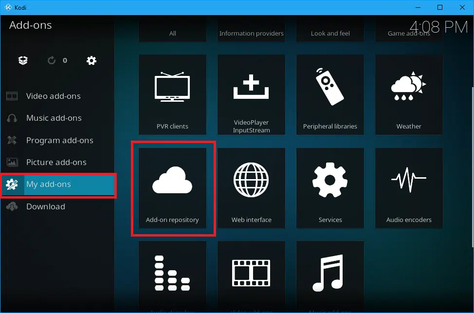474x313 pixels.
Task: Open the Add-on repository category
Action: coord(172,188)
